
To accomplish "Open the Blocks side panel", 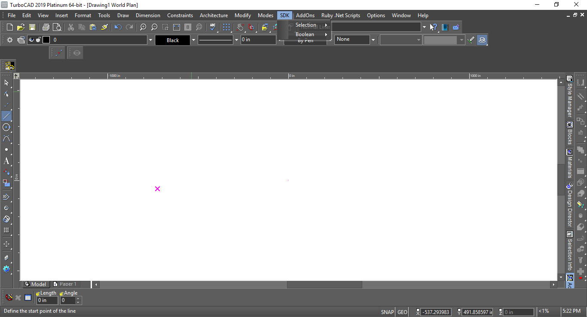I will pos(570,134).
